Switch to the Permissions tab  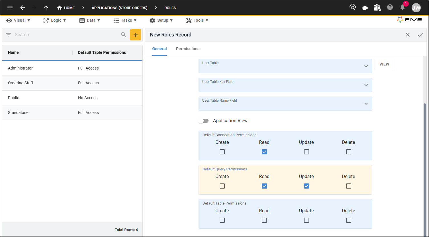pos(187,49)
